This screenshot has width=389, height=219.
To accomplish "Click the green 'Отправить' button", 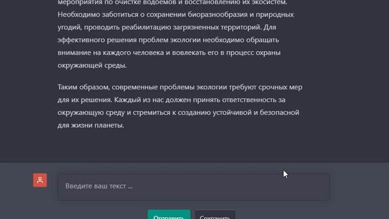I will point(169,215).
